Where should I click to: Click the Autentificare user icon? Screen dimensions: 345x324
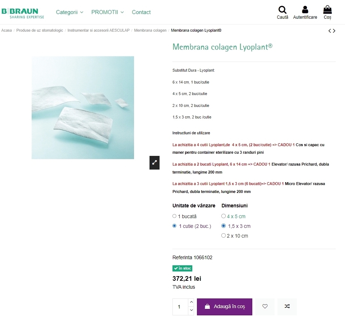[x=305, y=10]
